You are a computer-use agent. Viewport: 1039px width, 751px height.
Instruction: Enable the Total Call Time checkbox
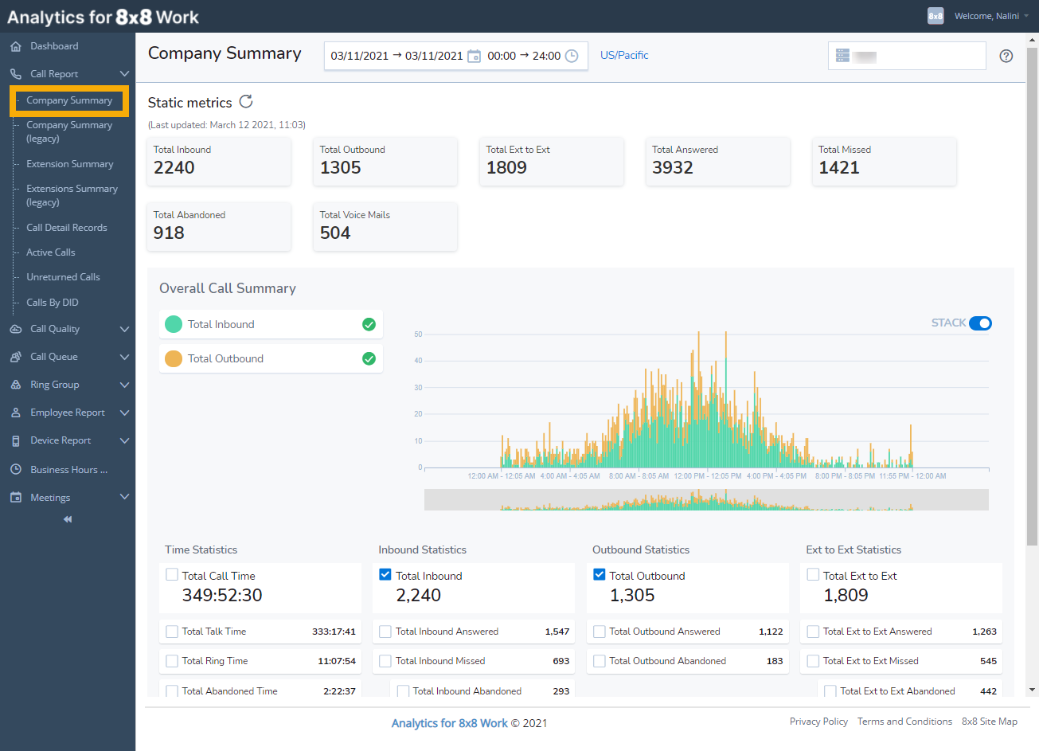tap(171, 574)
